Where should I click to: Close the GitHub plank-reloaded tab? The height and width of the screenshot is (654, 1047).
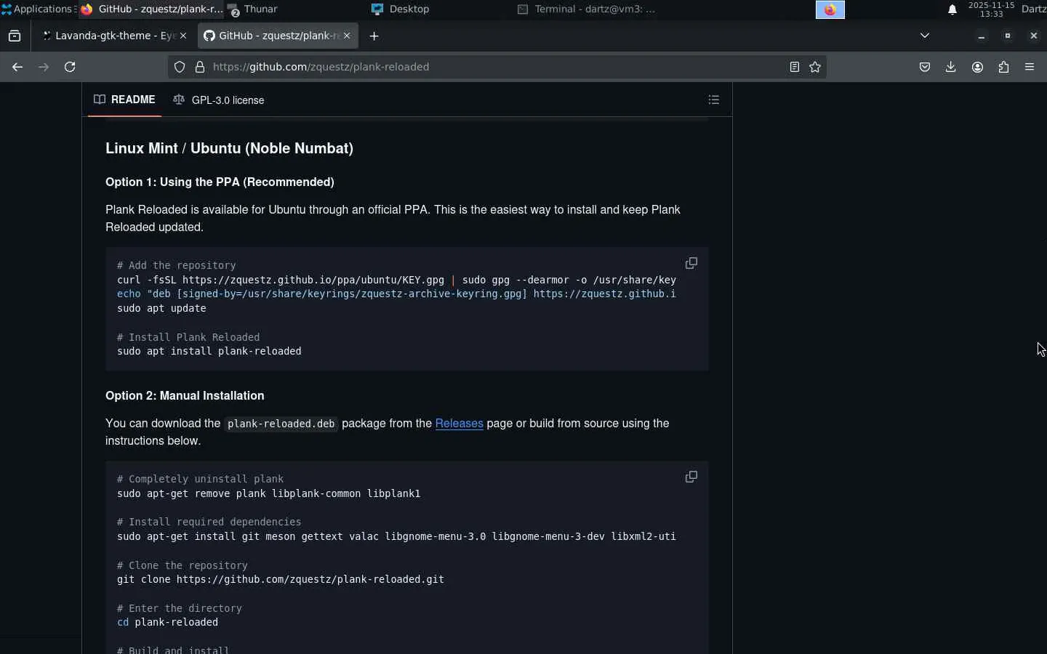[347, 36]
